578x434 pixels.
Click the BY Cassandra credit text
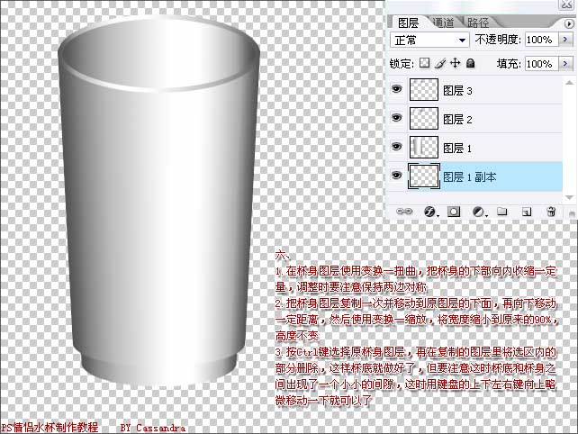click(152, 428)
